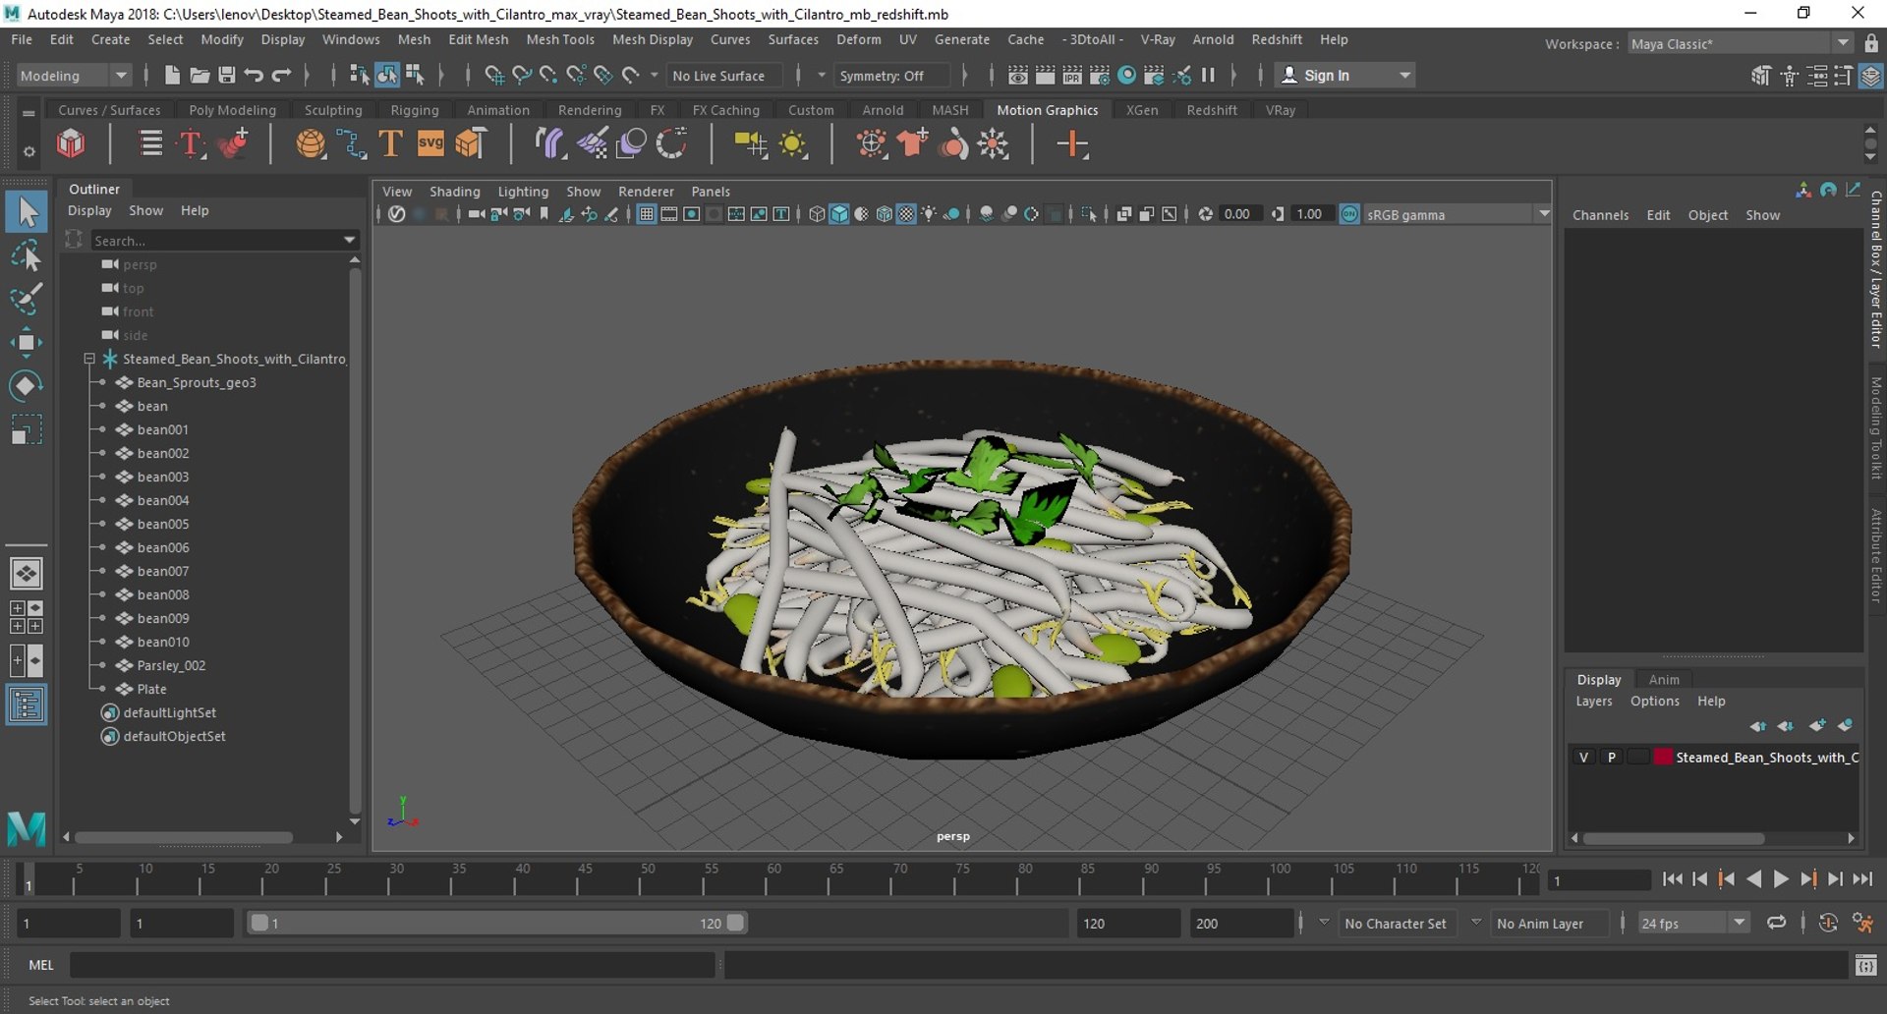Collapse the Steamed_Bean_Shoots_with_Cilantro group
Screen dimensions: 1887x1014
[x=89, y=359]
